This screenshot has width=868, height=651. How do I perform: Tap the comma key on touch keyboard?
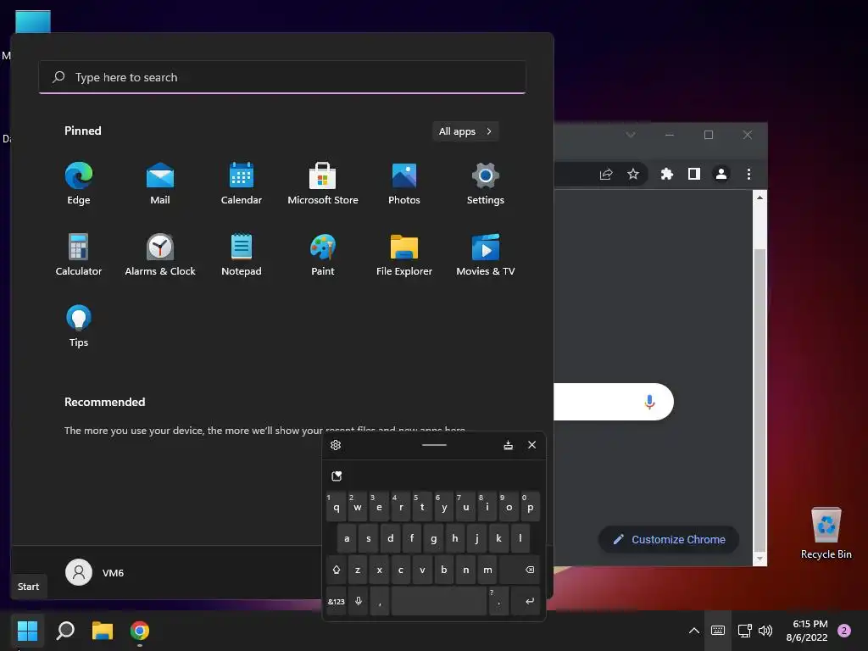click(x=380, y=601)
